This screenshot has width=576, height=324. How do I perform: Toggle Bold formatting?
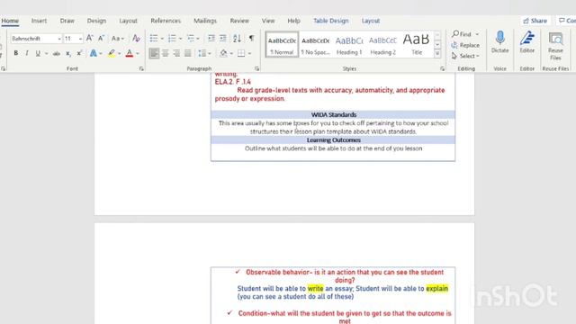click(16, 53)
